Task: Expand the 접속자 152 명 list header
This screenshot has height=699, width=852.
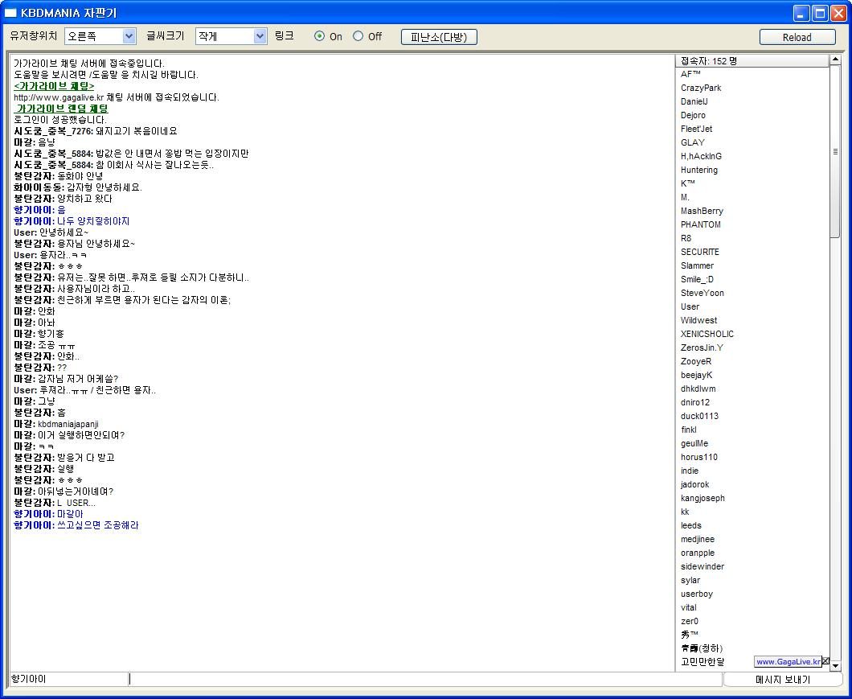Action: click(752, 61)
